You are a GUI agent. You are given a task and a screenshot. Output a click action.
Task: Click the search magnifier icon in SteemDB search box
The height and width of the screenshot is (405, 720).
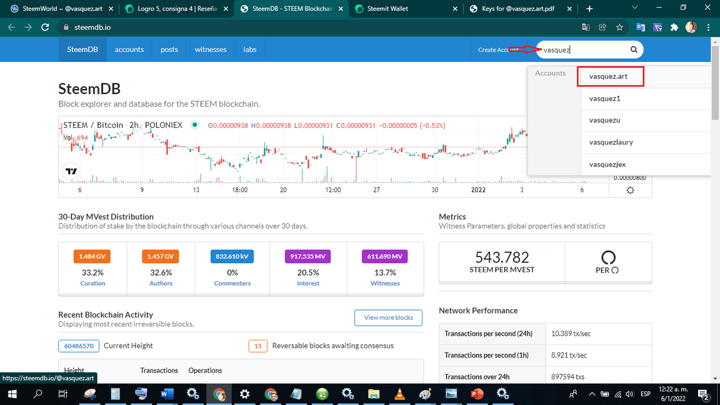click(x=634, y=49)
